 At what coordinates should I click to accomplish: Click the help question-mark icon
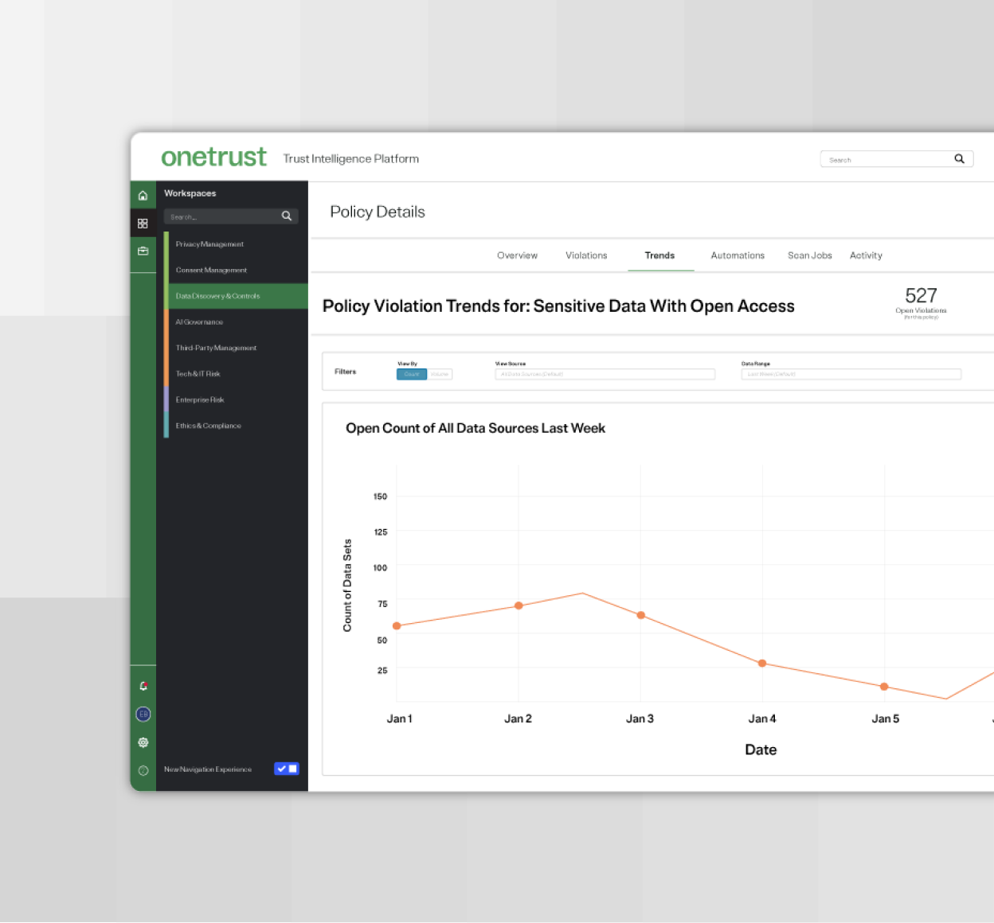coord(143,769)
